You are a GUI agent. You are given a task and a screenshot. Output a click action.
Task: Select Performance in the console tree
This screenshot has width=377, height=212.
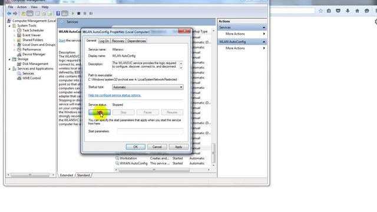click(x=31, y=49)
